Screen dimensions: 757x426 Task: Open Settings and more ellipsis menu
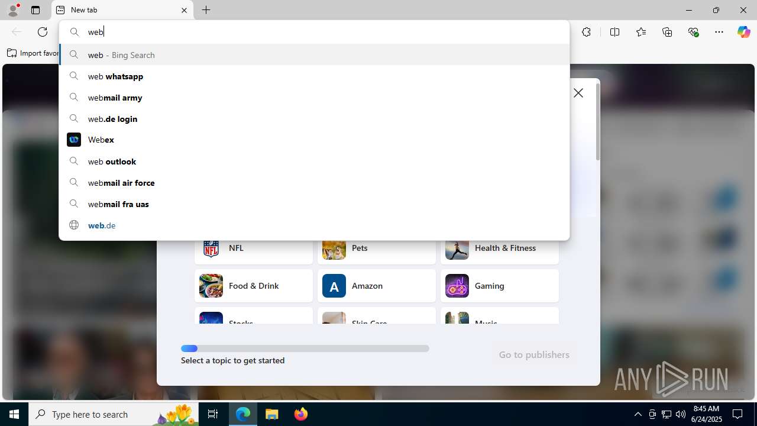tap(719, 32)
